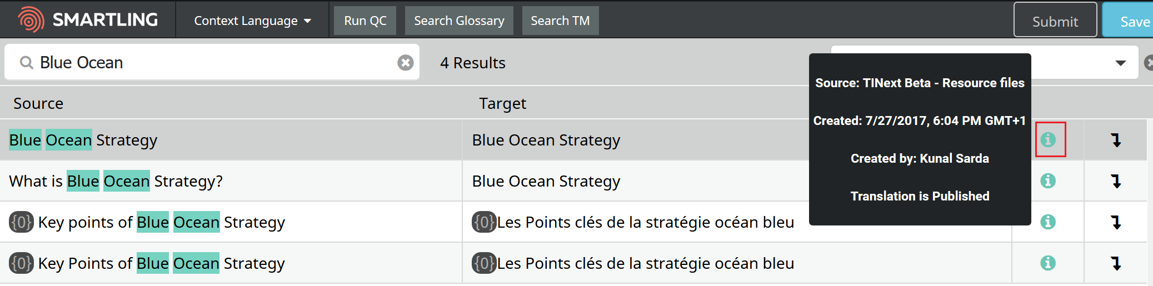Viewport: 1153px width, 286px height.
Task: Insert translation arrow in the last result row
Action: click(1116, 263)
